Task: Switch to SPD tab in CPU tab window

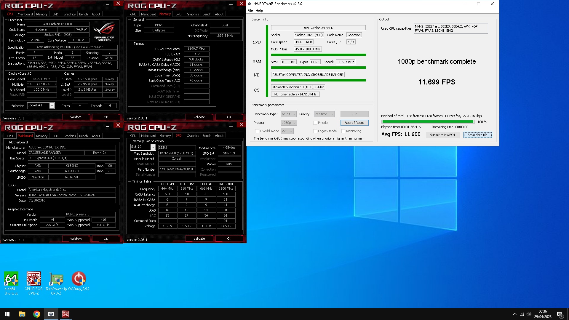Action: (x=55, y=14)
